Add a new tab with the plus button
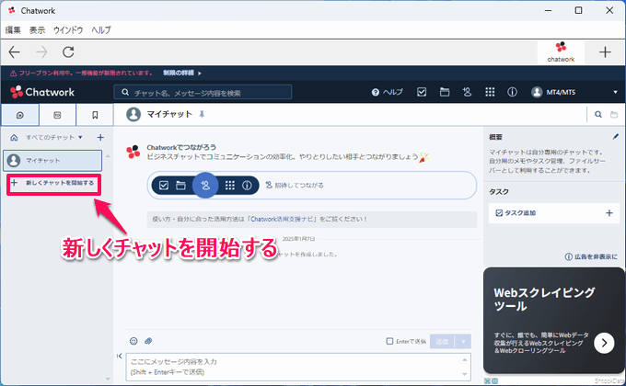 (x=605, y=52)
